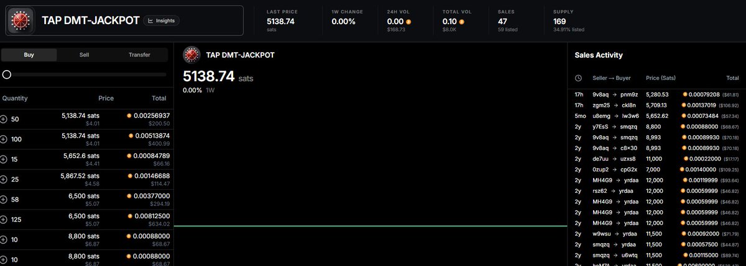
Task: Click the bitcoin icon next to TOTAL VOL
Action: [461, 22]
